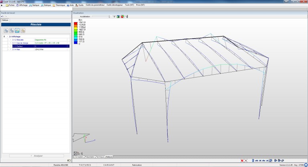Open the Affichage menu
Image resolution: width=308 pixels, height=167 pixels.
click(22, 5)
